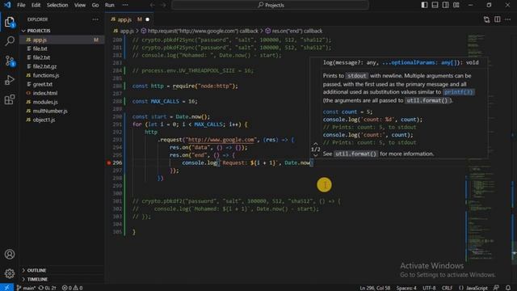Open the File menu
The width and height of the screenshot is (517, 291).
pos(21,5)
